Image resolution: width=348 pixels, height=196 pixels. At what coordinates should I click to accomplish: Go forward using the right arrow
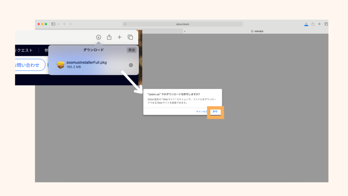[x=71, y=24]
